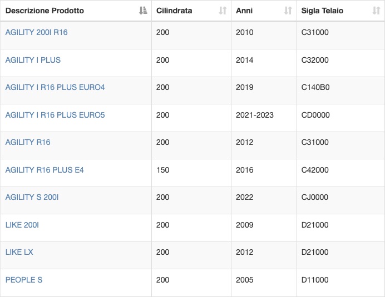This screenshot has height=297, width=385.
Task: Select AGILITY I R16 PLUS EURO5
Action: [x=55, y=115]
